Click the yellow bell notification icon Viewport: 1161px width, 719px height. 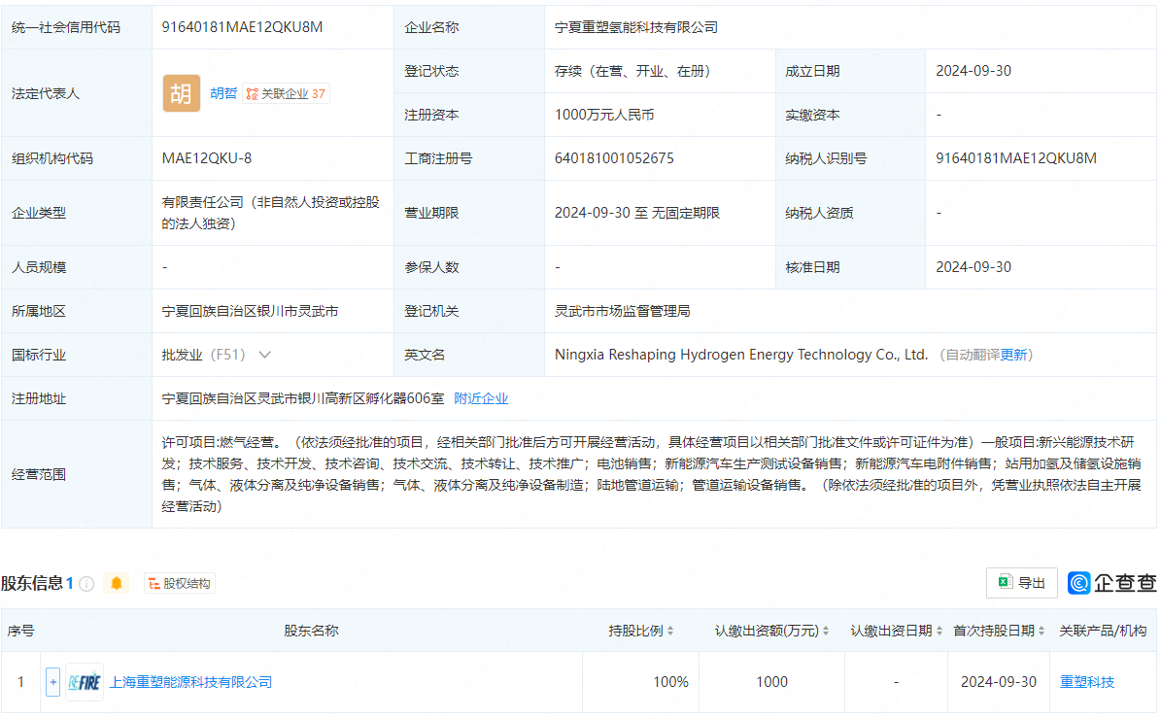pos(117,583)
